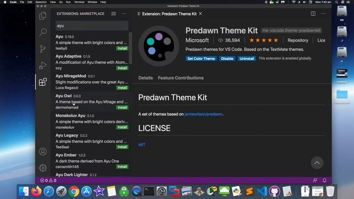Image resolution: width=354 pixels, height=199 pixels.
Task: Click the Set Color Theme button
Action: (x=201, y=59)
